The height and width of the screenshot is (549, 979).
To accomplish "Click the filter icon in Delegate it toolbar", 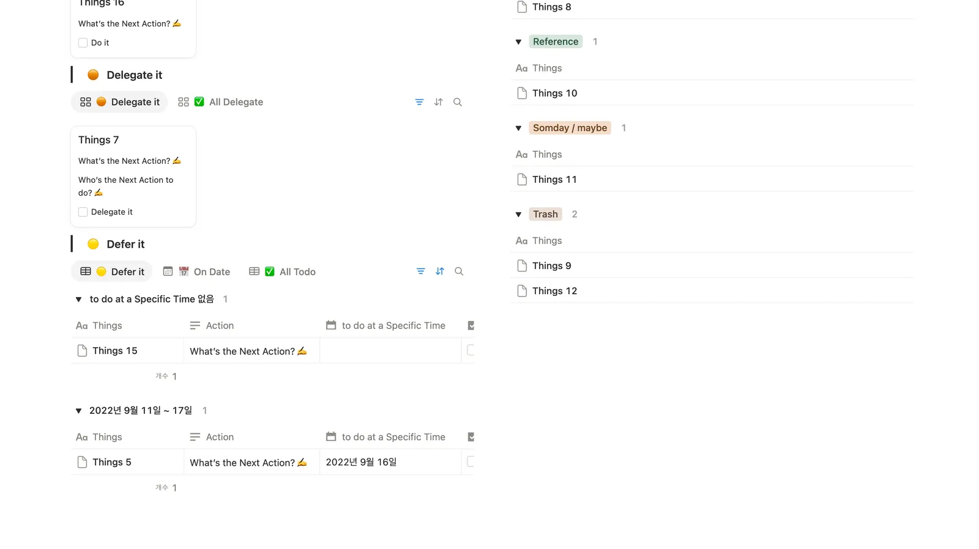I will [419, 102].
